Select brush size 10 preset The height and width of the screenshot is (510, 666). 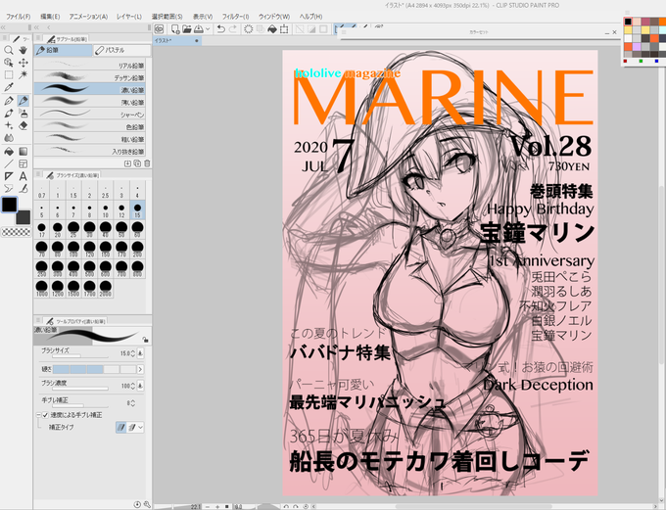[106, 210]
